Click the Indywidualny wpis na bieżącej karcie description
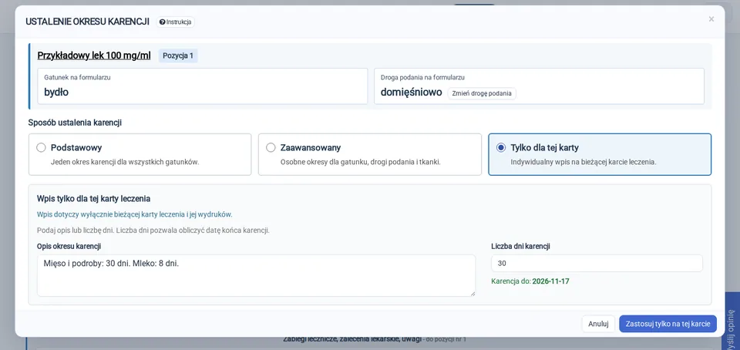The height and width of the screenshot is (350, 740). (584, 162)
